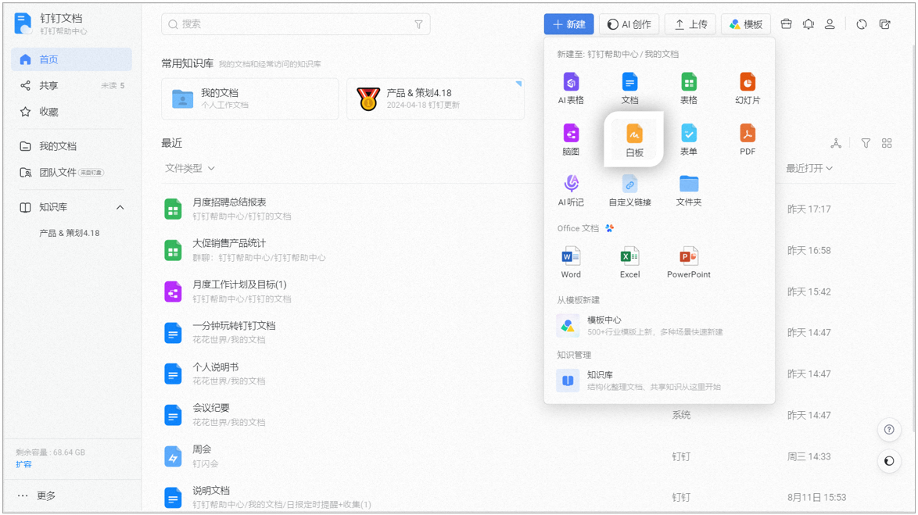Focus the 搜索 search field
This screenshot has width=918, height=515.
tap(296, 24)
